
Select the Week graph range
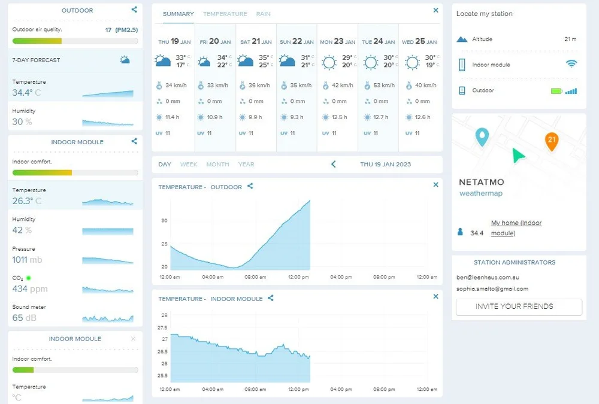click(x=189, y=164)
